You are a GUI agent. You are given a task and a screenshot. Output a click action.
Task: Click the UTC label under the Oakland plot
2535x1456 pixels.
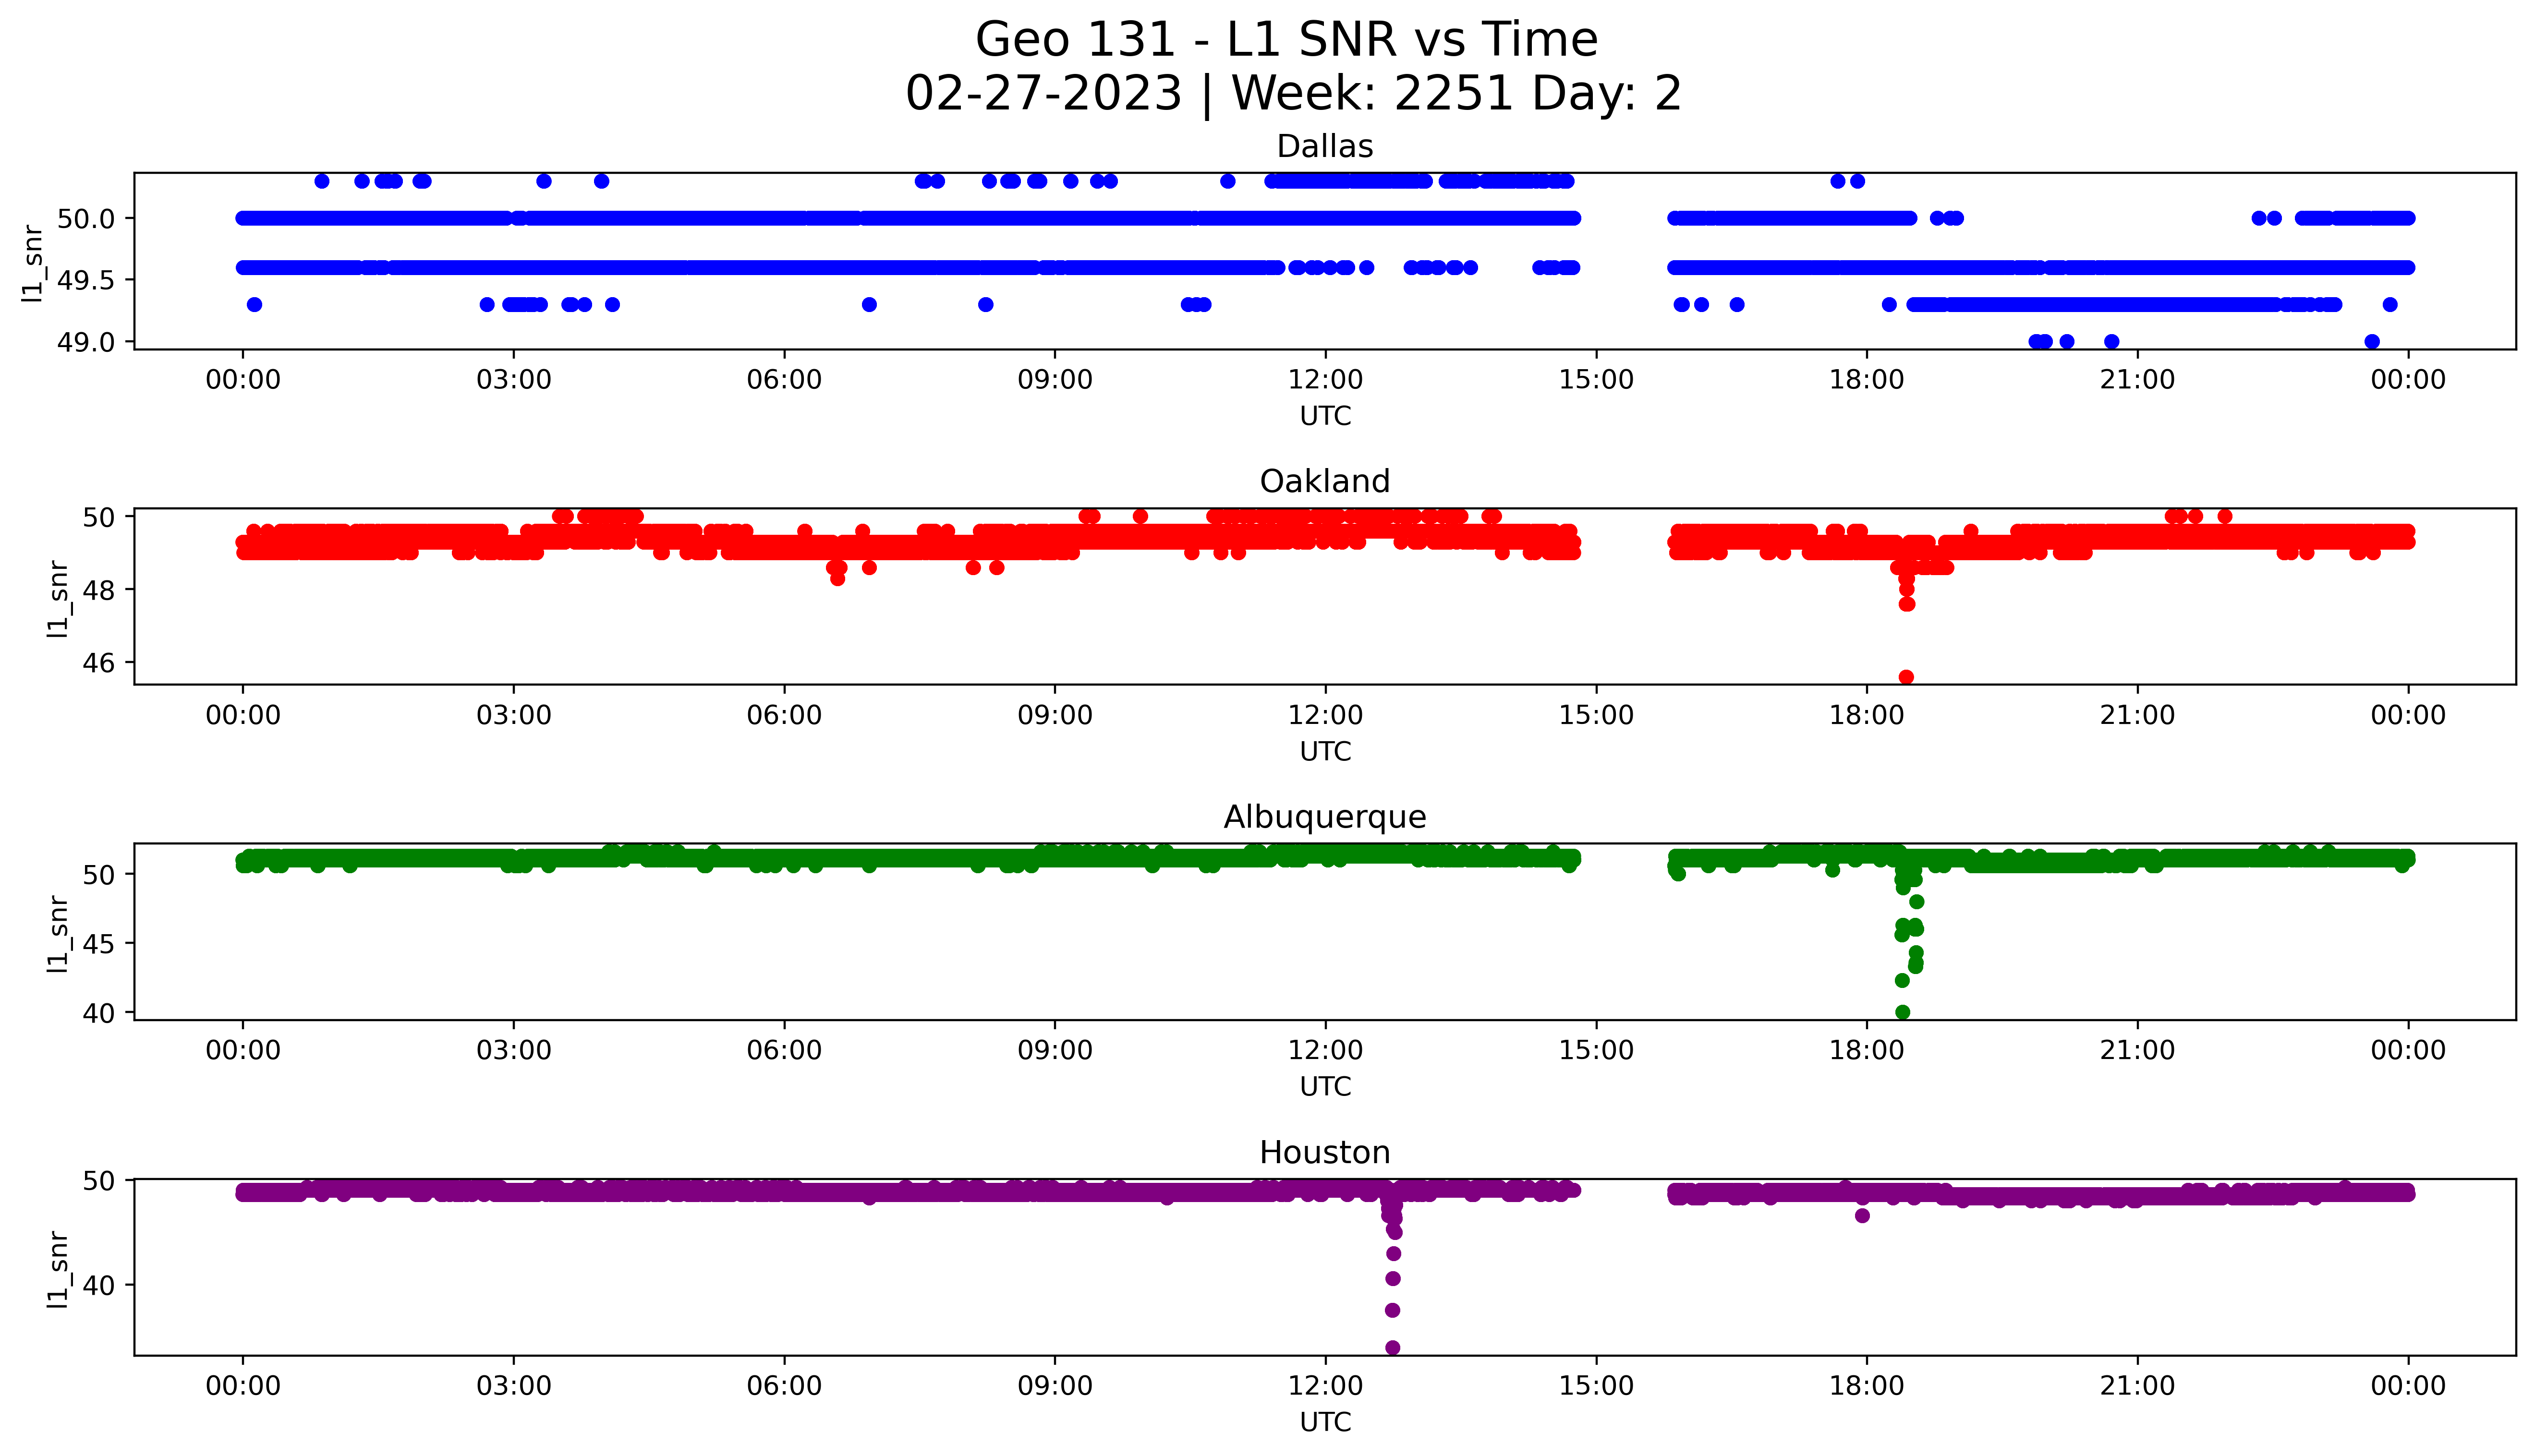click(1325, 752)
